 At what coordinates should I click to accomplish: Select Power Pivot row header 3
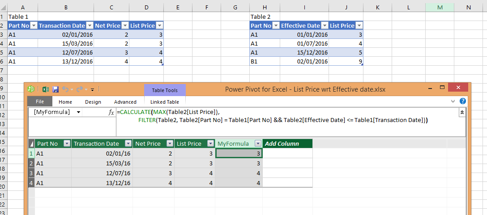[31, 173]
